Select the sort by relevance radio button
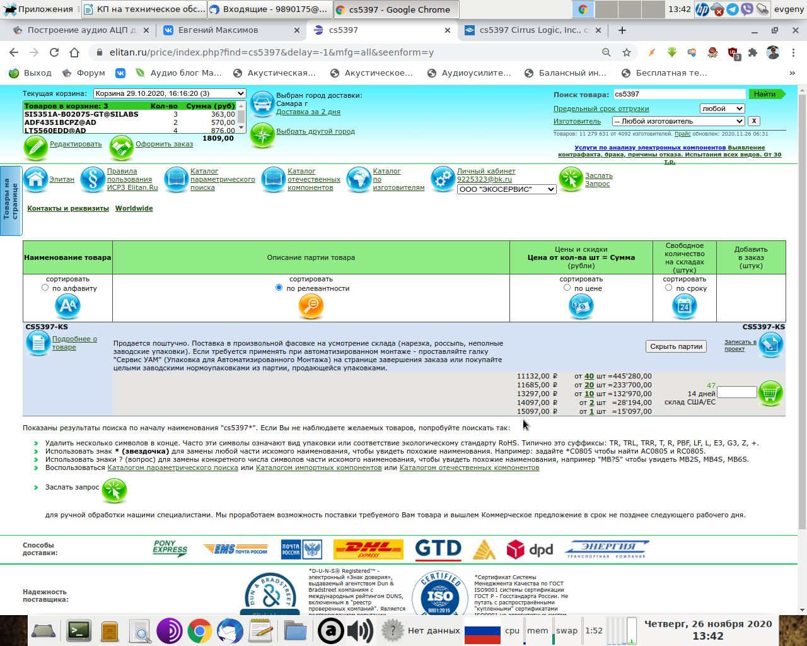807x646 pixels. (x=279, y=288)
